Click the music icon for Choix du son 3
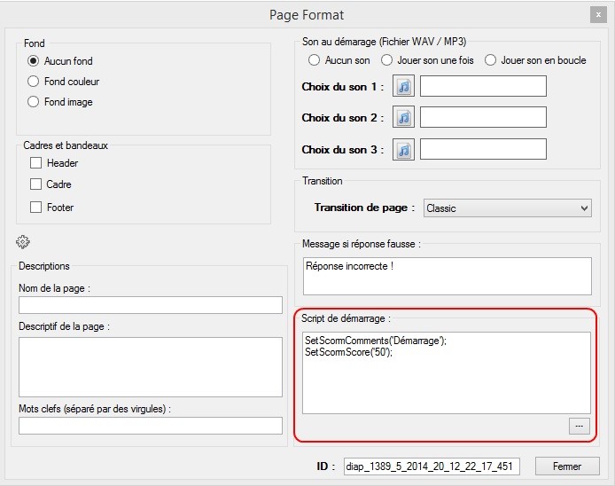 pyautogui.click(x=403, y=149)
